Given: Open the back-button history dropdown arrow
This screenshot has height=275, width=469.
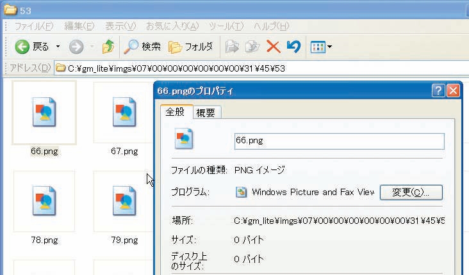Looking at the screenshot, I should pyautogui.click(x=58, y=47).
